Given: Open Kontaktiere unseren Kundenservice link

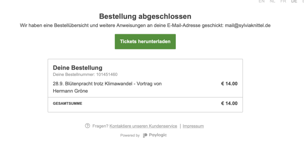Looking at the screenshot, I should (143, 126).
